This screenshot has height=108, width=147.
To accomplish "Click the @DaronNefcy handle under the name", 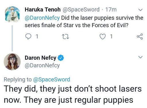I will tap(42, 65).
